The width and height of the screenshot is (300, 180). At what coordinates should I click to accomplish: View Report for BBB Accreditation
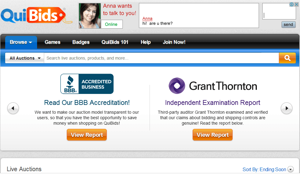point(87,135)
